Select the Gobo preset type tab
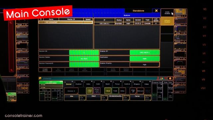 [x=88, y=84]
